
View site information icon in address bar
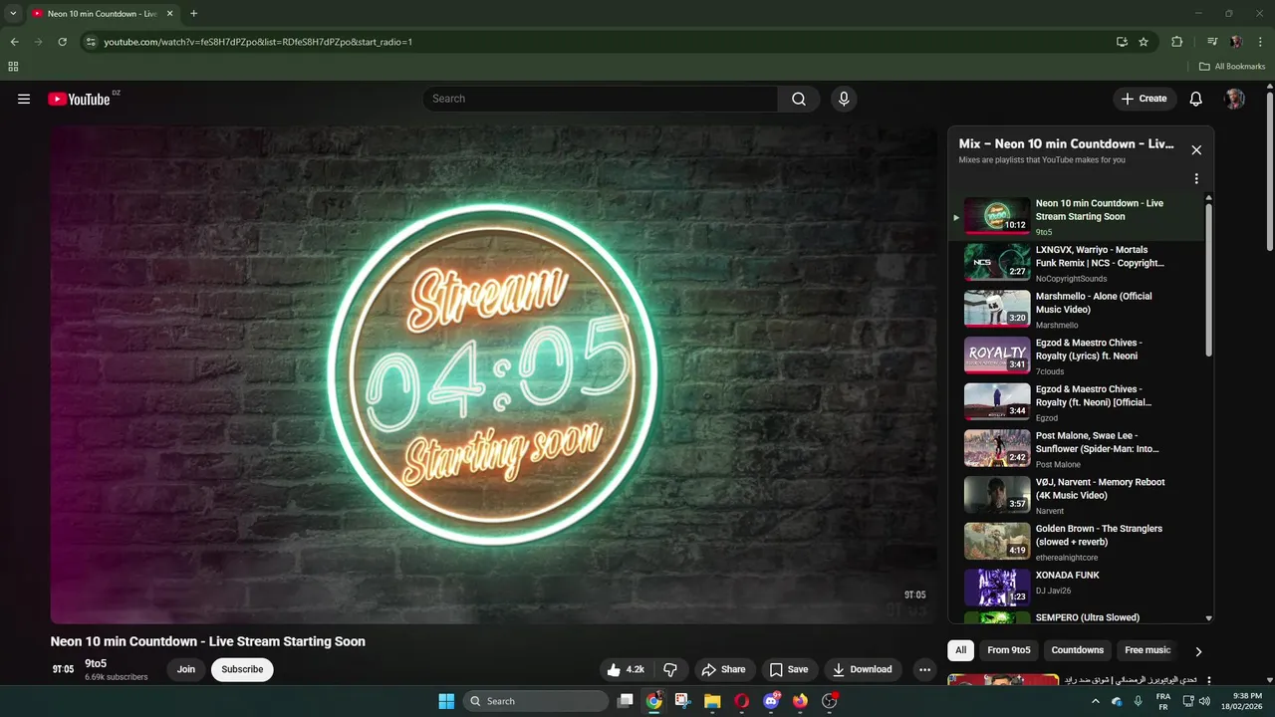90,42
